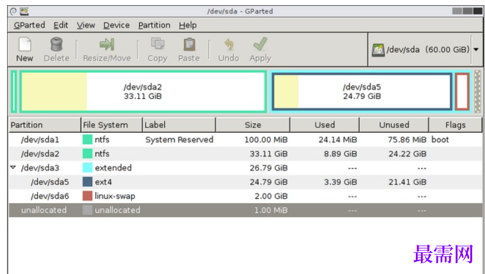Screen dimensions: 485x274
Task: Click the 26.79 GiB size value
Action: click(x=269, y=168)
